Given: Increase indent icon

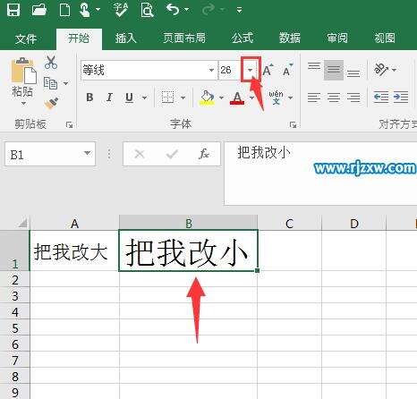Looking at the screenshot, I should click(401, 98).
